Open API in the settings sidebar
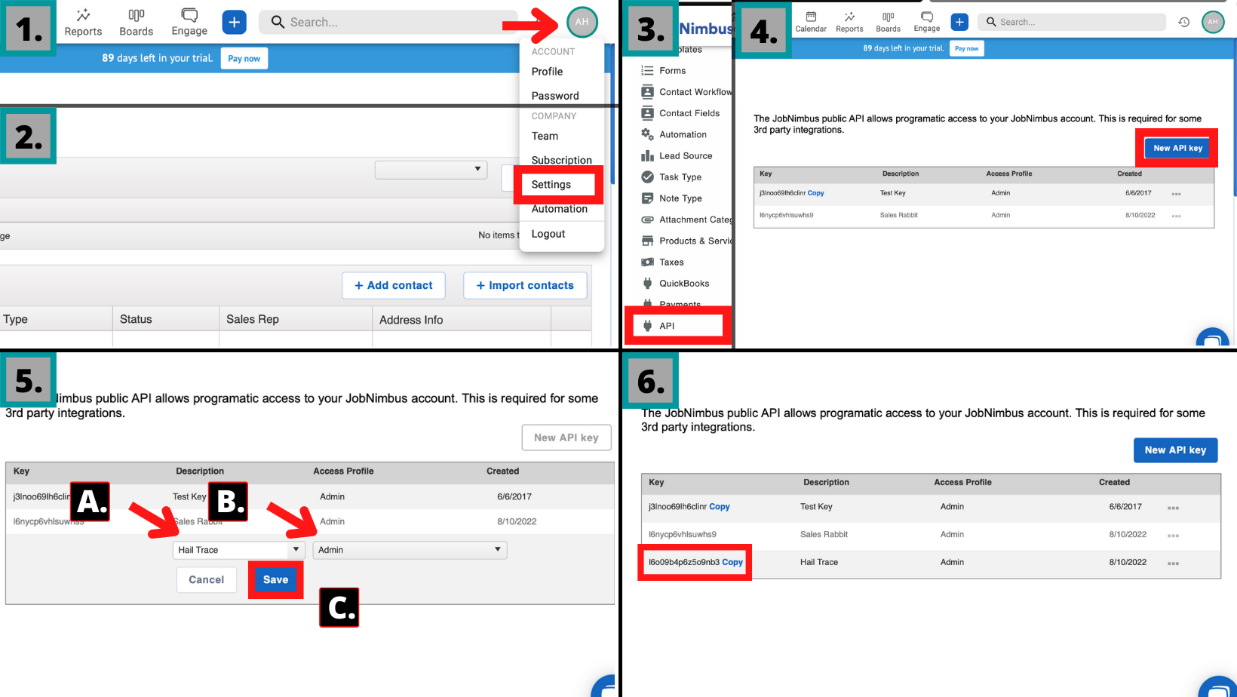This screenshot has height=697, width=1237. click(x=658, y=326)
